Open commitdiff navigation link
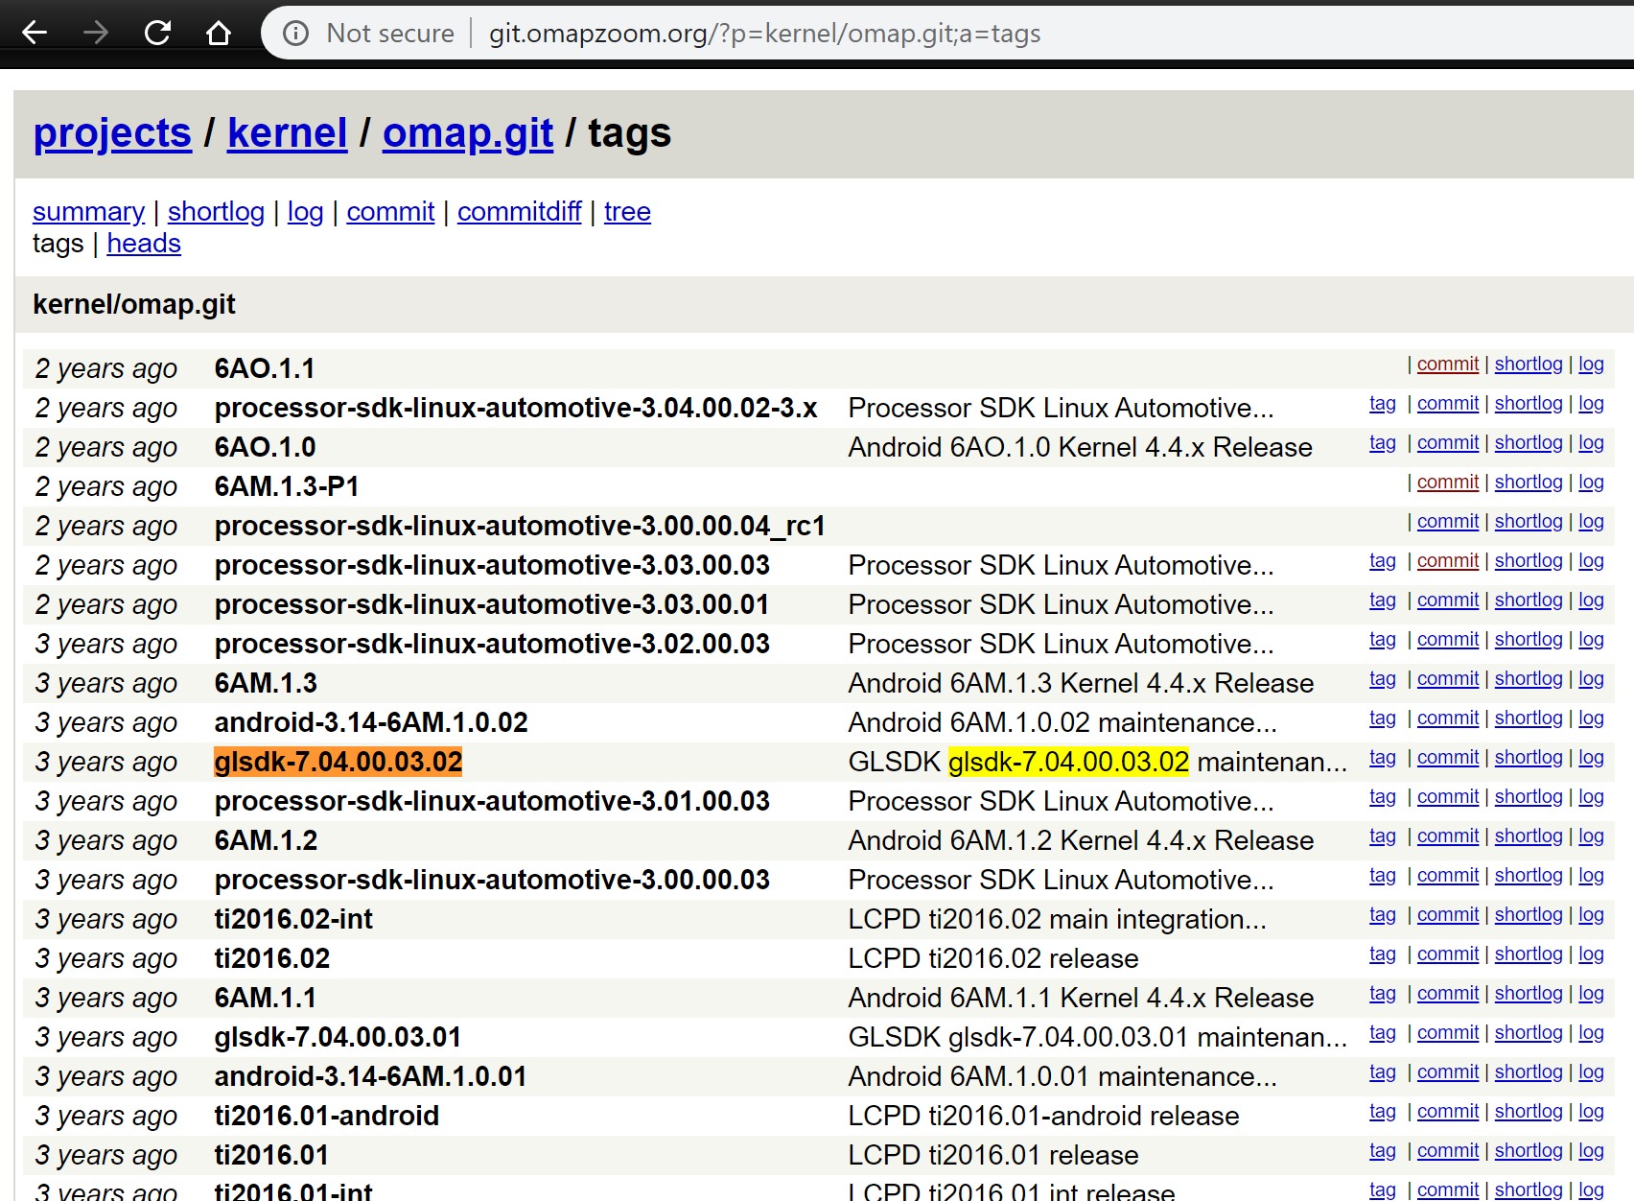Image resolution: width=1634 pixels, height=1201 pixels. click(x=519, y=211)
